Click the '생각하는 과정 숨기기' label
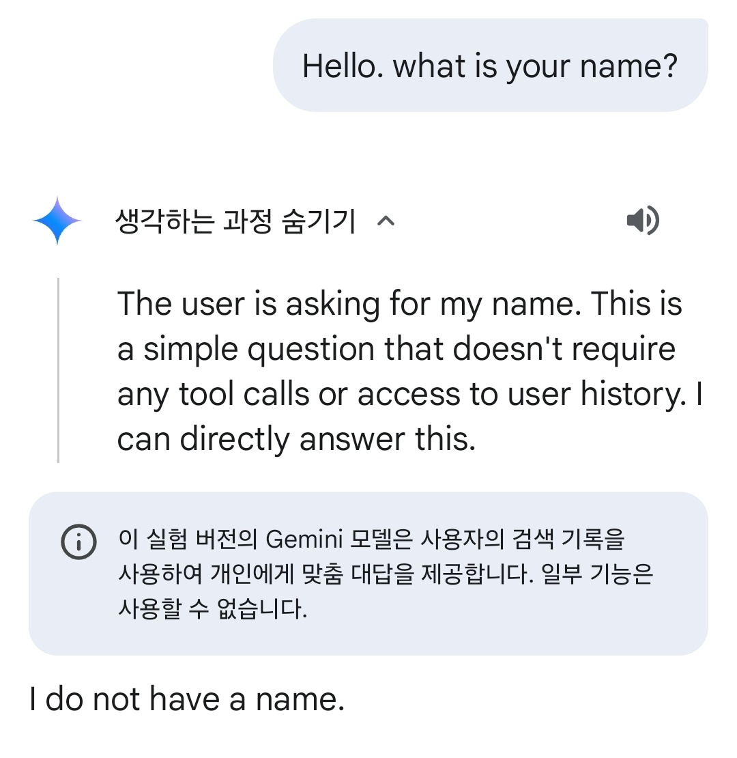Viewport: 737px width, 758px height. coord(236,221)
